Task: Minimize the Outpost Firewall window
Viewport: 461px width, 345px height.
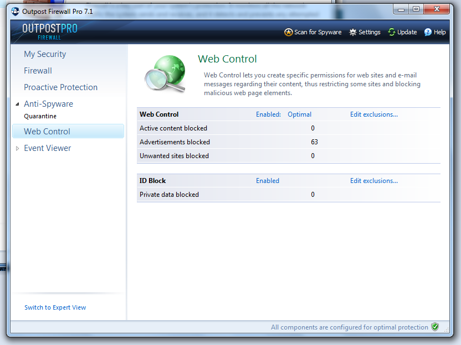Action: point(401,9)
